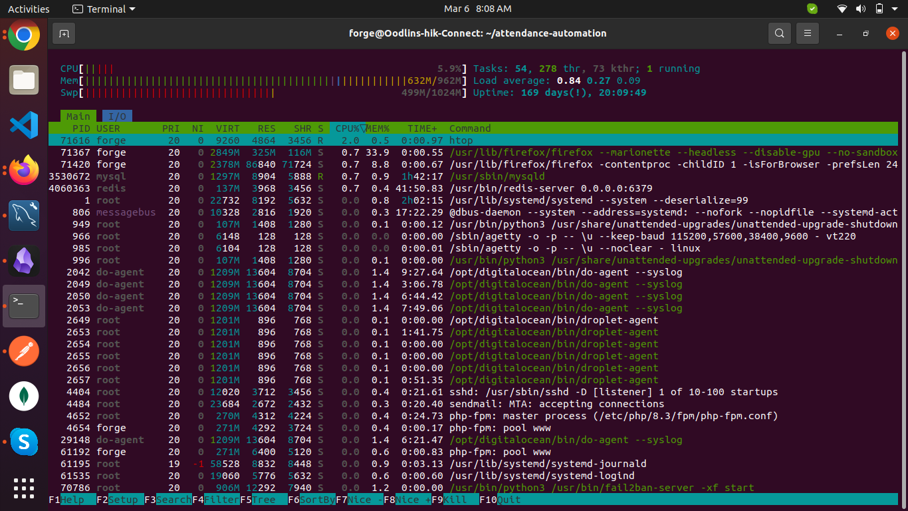
Task: Open Firefox from the dock
Action: click(24, 171)
